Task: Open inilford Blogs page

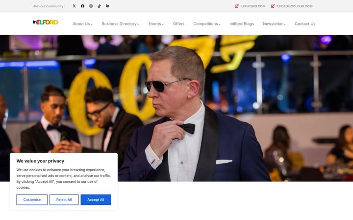Action: tap(242, 24)
